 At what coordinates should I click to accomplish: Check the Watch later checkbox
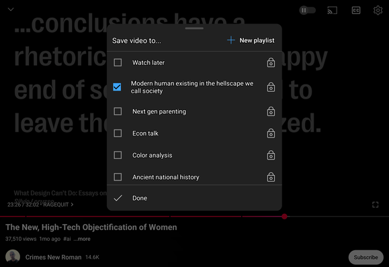(118, 62)
